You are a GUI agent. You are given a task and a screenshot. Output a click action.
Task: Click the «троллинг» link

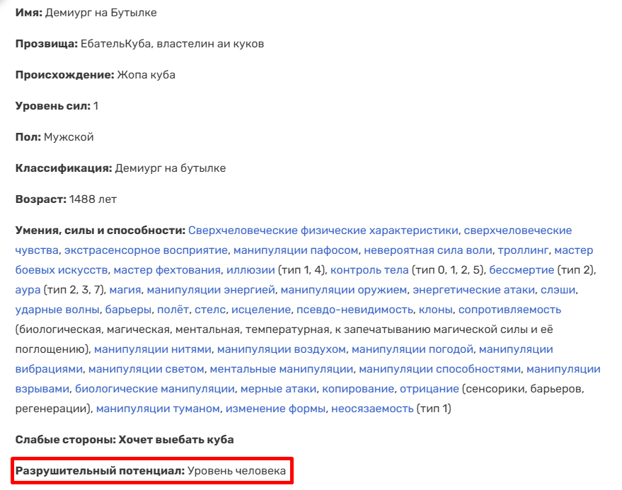[523, 250]
